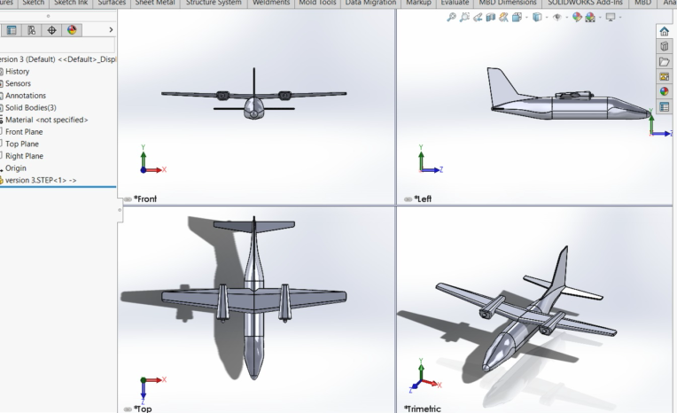Viewport: 677px width, 413px height.
Task: Activate the Section View tool
Action: [491, 17]
